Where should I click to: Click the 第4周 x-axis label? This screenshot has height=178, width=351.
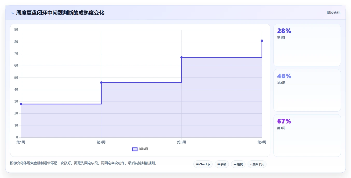262,142
